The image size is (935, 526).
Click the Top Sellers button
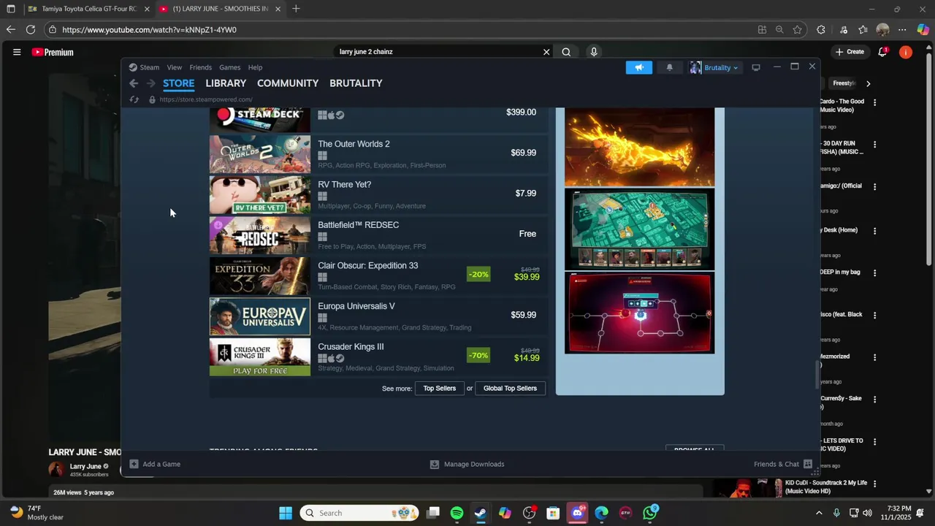tap(439, 388)
